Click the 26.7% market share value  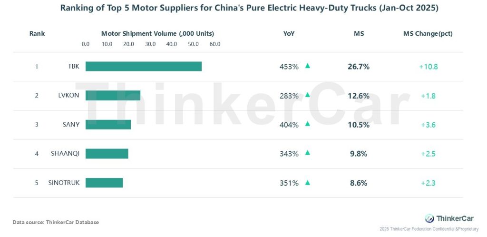pyautogui.click(x=359, y=67)
